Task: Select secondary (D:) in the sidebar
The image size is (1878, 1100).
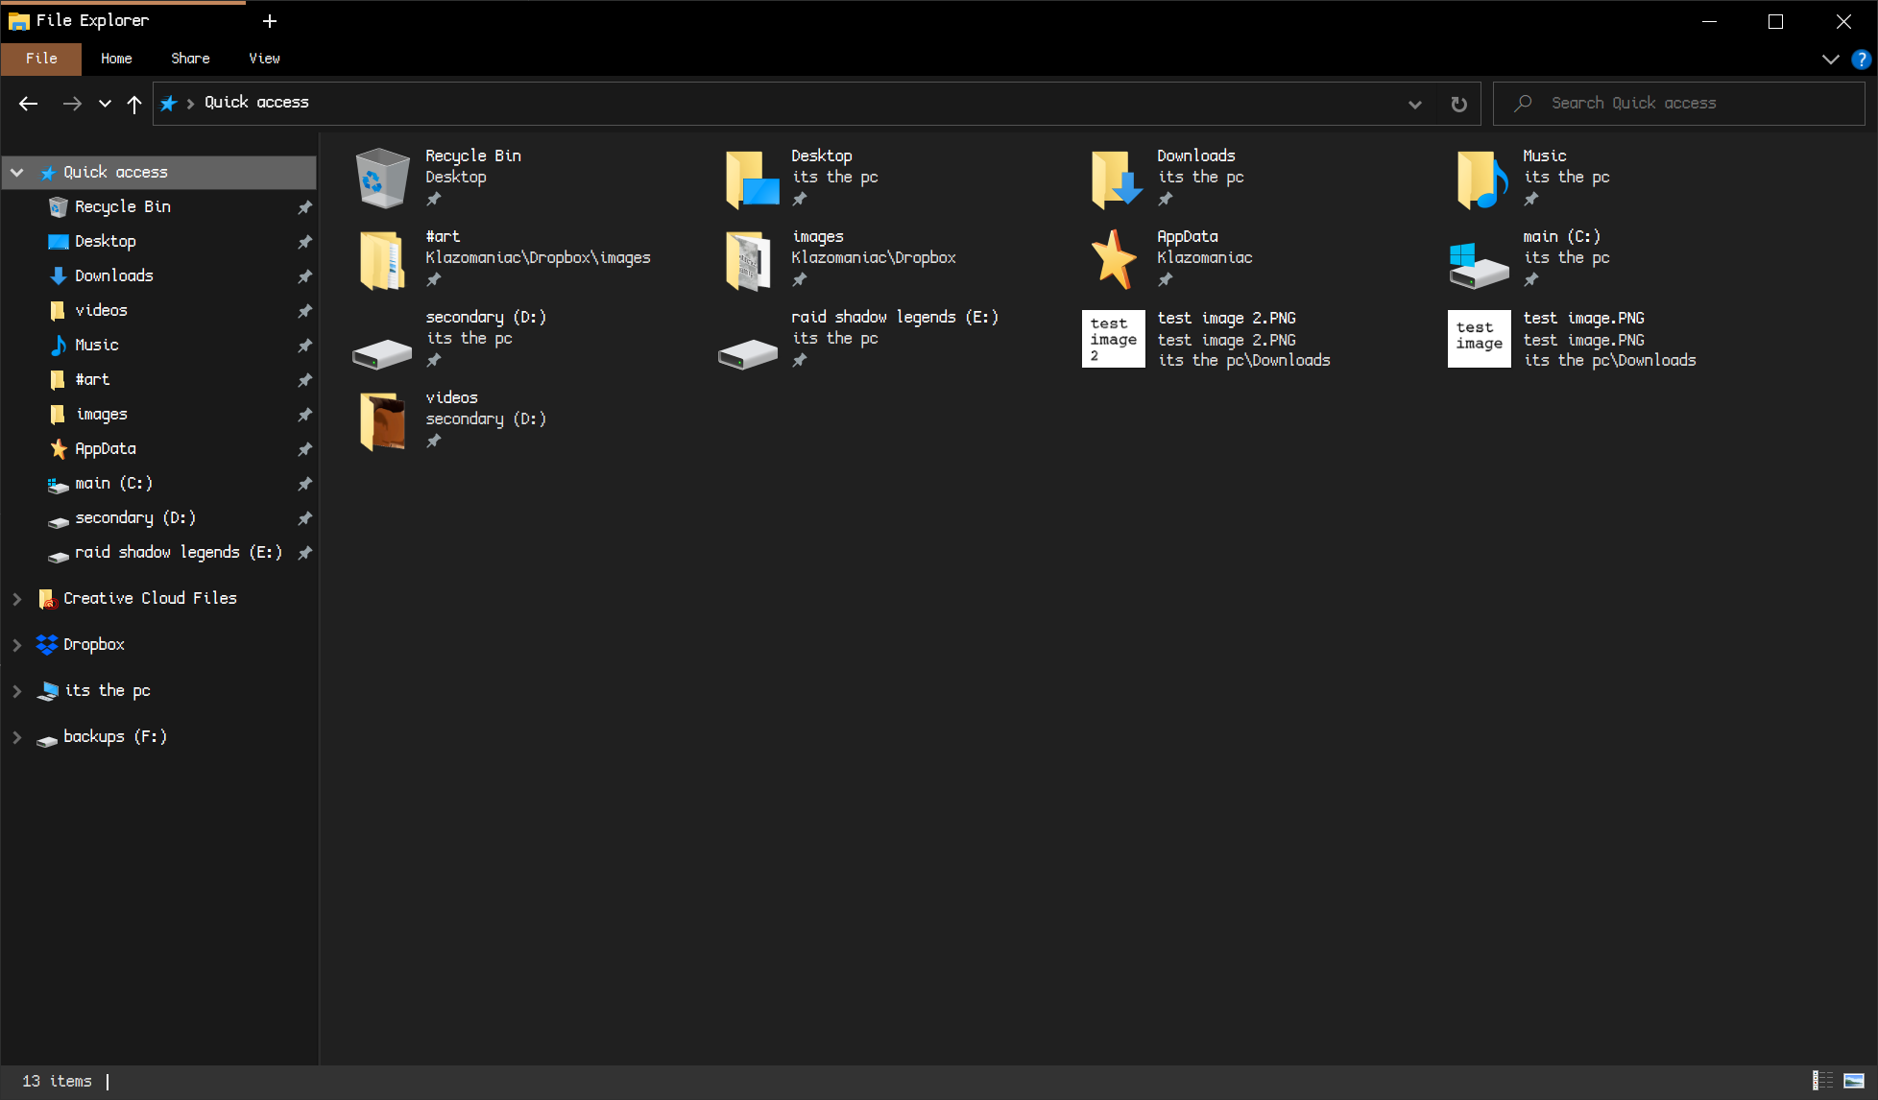Action: coord(135,518)
